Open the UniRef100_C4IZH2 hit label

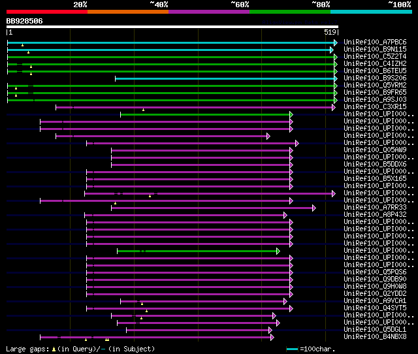tap(375, 64)
